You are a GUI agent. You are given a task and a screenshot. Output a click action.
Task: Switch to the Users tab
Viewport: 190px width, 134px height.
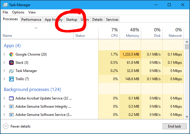(85, 20)
